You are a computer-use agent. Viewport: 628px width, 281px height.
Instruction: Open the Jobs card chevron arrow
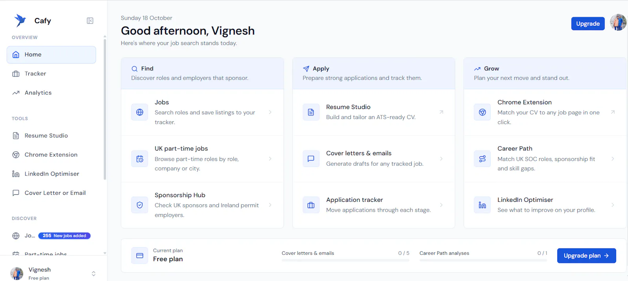[x=270, y=112]
